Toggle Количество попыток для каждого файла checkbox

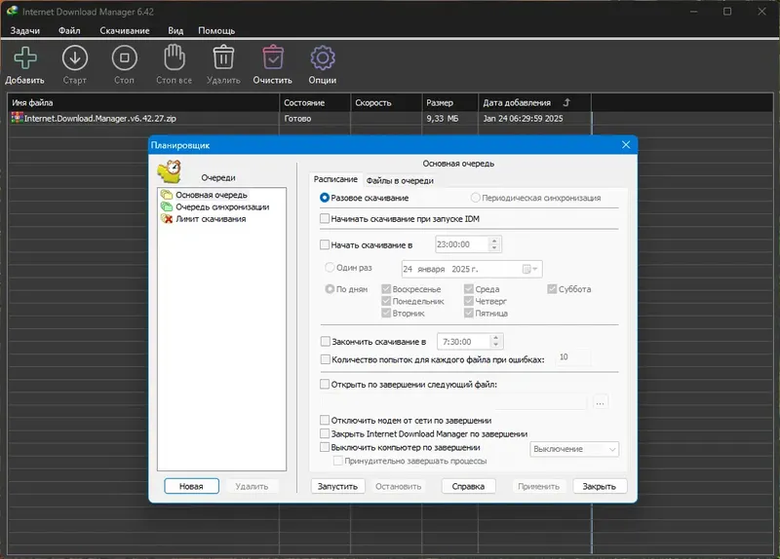(325, 359)
